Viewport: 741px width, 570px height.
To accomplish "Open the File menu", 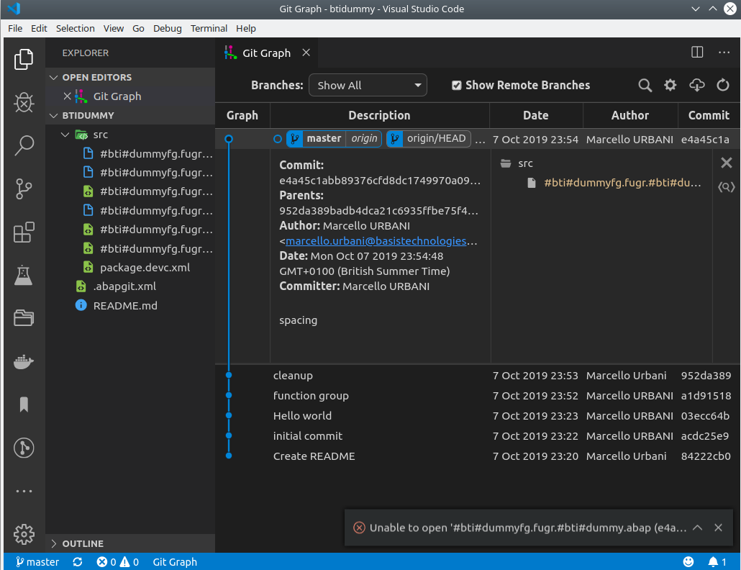I will click(15, 28).
